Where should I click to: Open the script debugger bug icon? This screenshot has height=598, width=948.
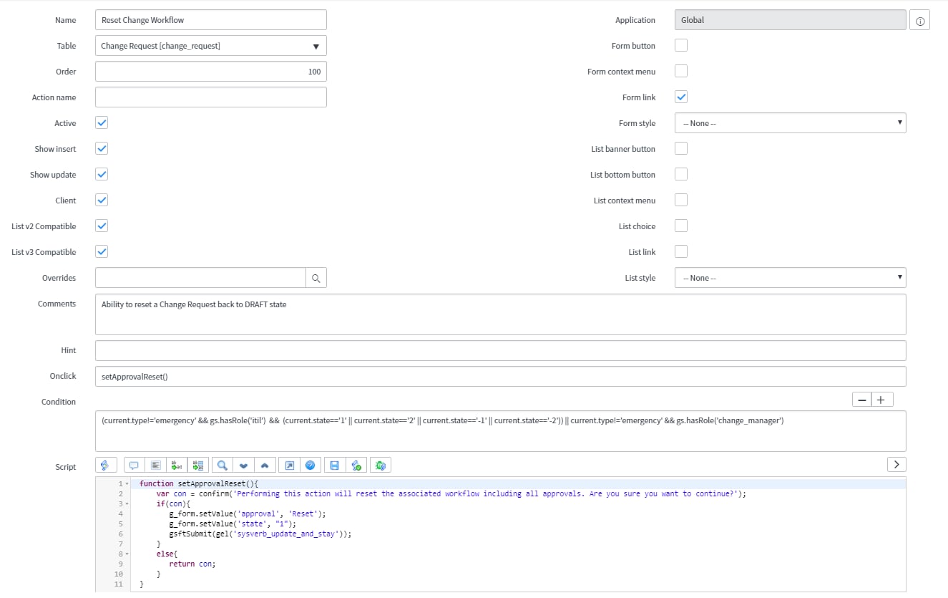381,466
